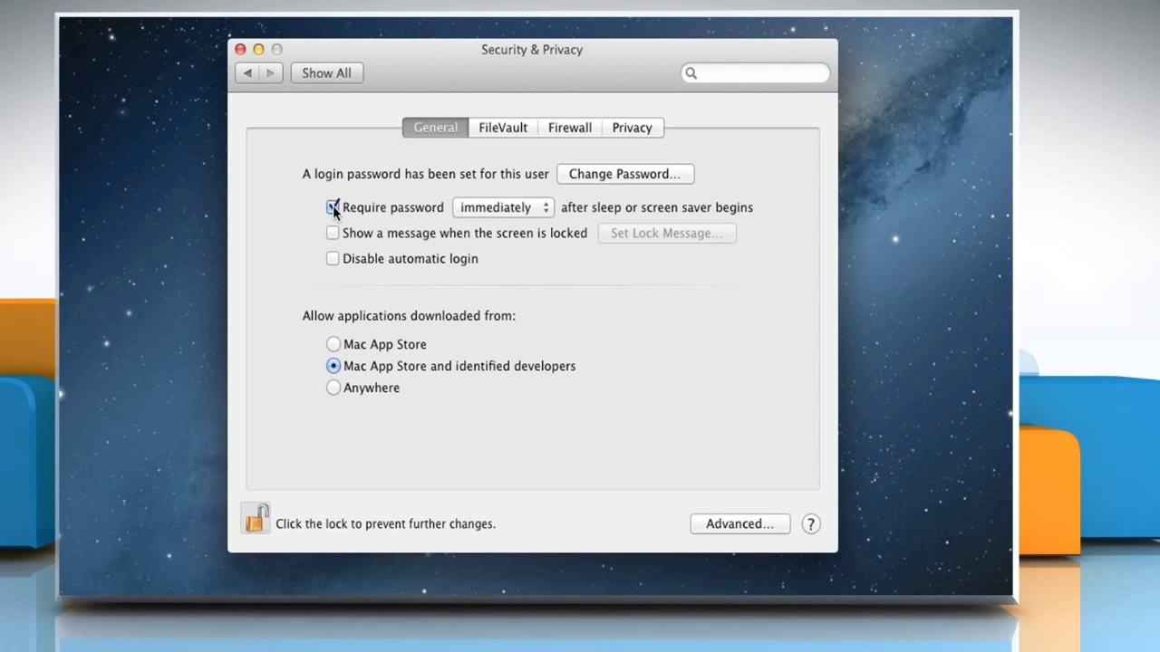Select the Mac App Store radio option
1160x652 pixels.
pyautogui.click(x=333, y=344)
